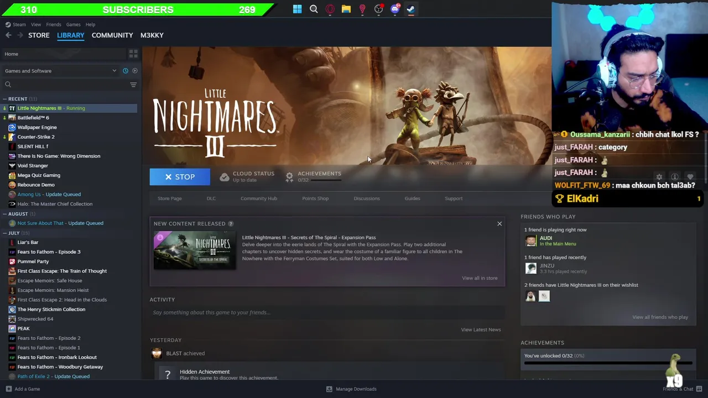
Task: Open the File Explorer folder icon in the taskbar
Action: [x=346, y=9]
